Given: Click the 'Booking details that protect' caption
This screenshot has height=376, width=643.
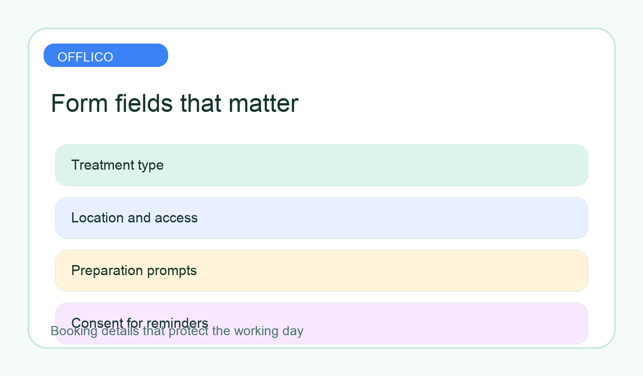Looking at the screenshot, I should click(177, 331).
